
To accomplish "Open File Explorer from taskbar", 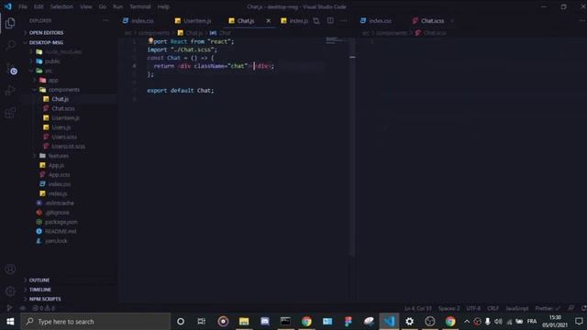I will pyautogui.click(x=244, y=322).
